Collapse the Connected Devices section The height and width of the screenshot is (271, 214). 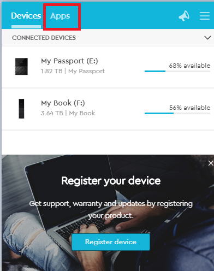coord(207,38)
